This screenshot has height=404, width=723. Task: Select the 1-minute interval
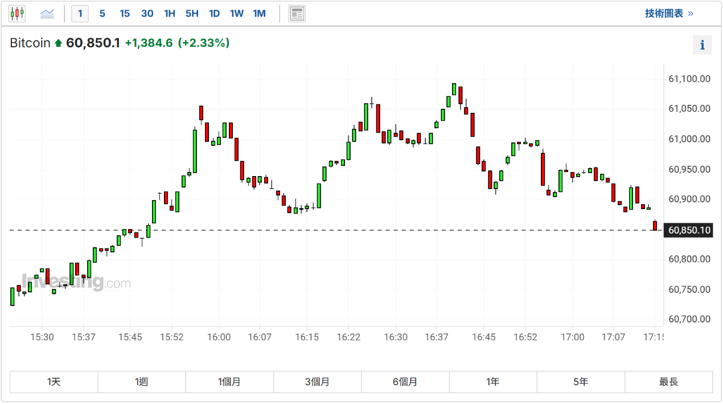(80, 13)
